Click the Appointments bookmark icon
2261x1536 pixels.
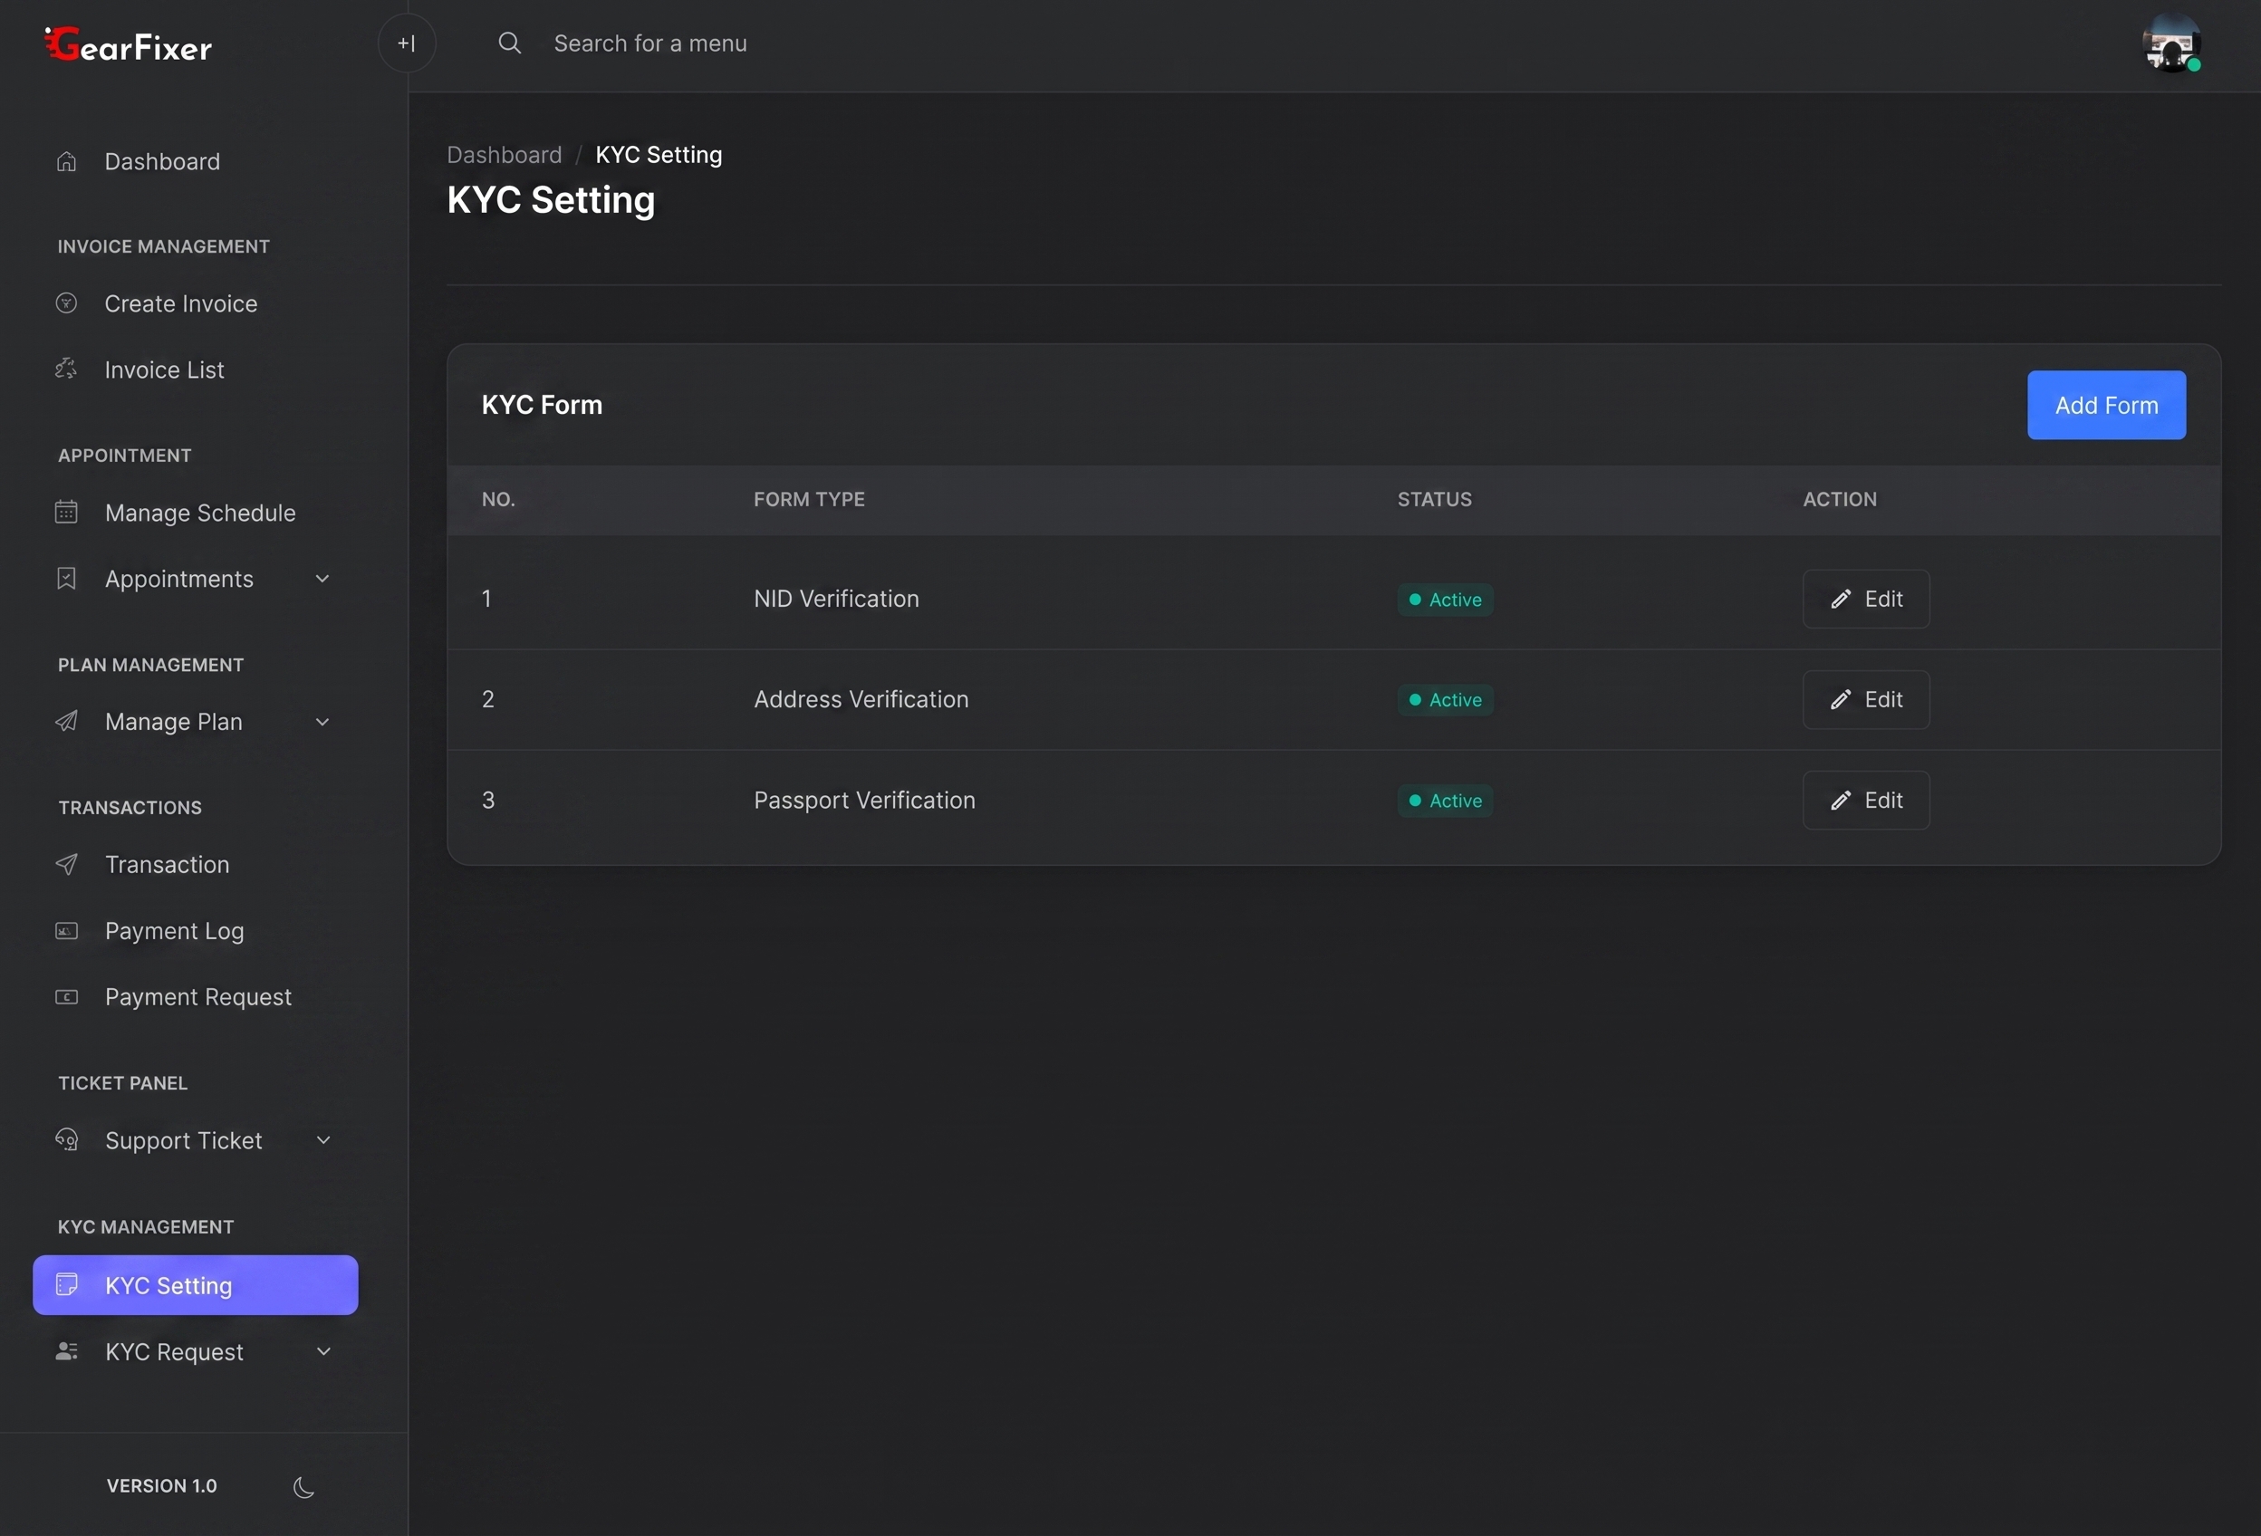point(66,579)
